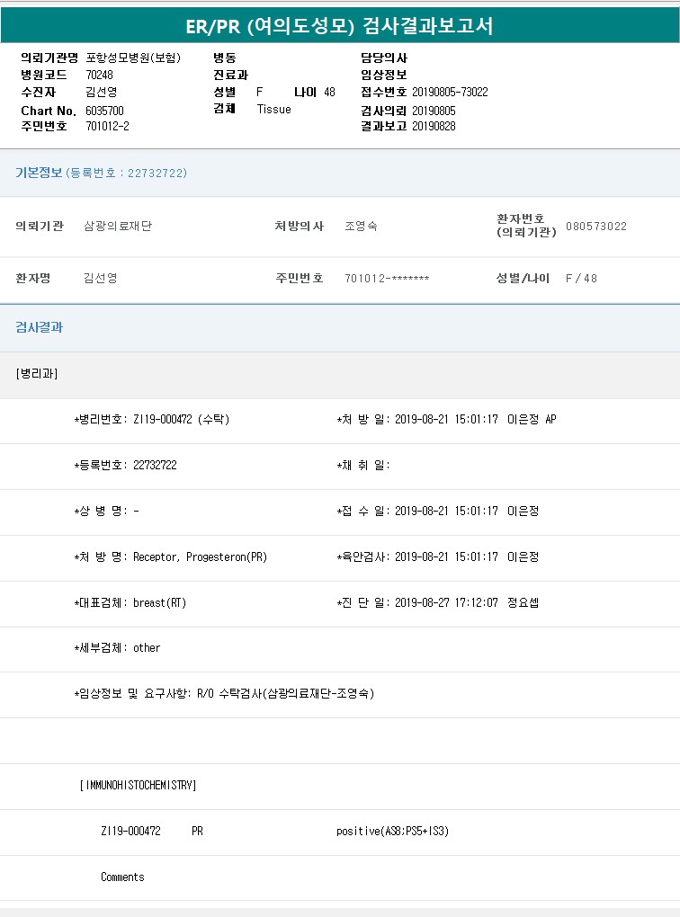Select the PR result positive(AS8;PS5+IS3)
The height and width of the screenshot is (917, 680).
392,832
